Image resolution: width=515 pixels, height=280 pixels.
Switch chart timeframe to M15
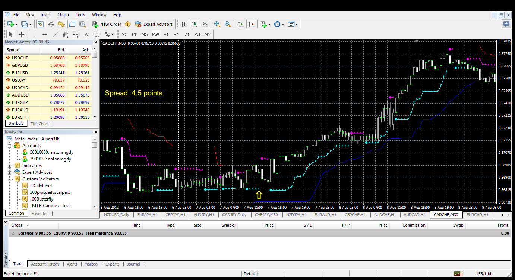pos(145,34)
